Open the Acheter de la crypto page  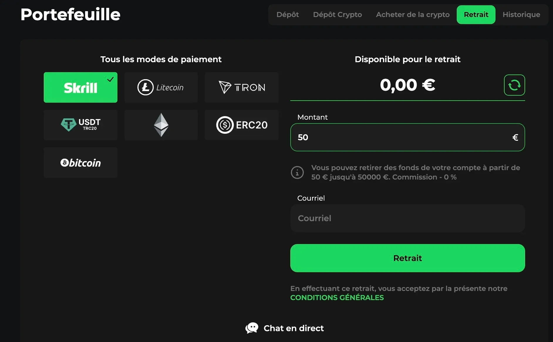(x=413, y=14)
